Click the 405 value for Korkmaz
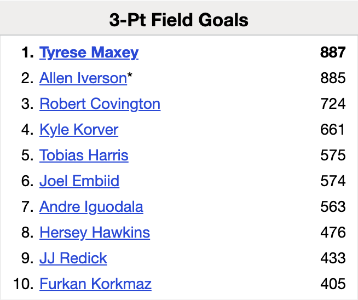Image resolution: width=358 pixels, height=300 pixels. 333,284
